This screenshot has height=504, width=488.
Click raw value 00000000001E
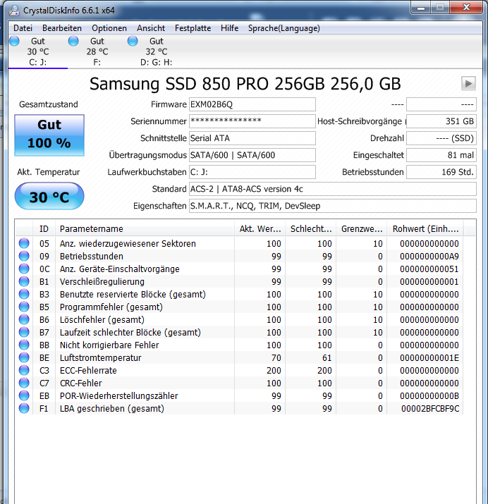[429, 358]
